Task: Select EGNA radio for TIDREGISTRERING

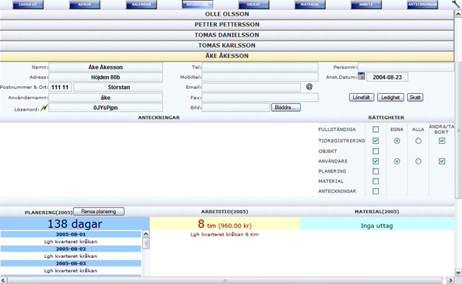Action: click(x=397, y=141)
